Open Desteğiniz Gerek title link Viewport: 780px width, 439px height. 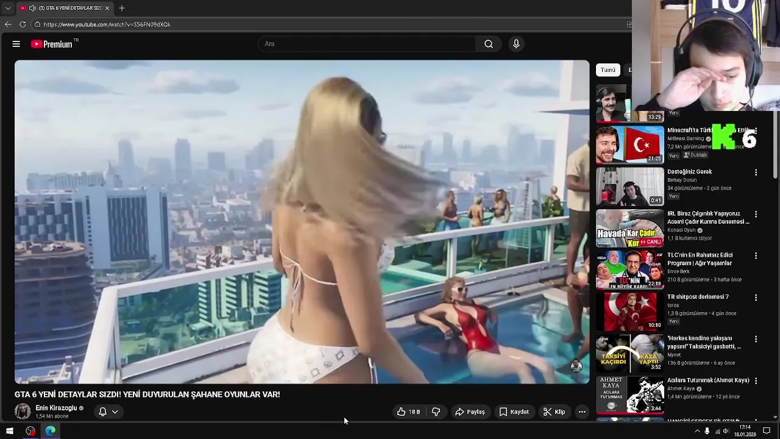(689, 172)
